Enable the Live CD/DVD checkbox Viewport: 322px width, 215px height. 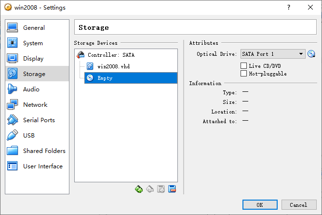(243, 66)
